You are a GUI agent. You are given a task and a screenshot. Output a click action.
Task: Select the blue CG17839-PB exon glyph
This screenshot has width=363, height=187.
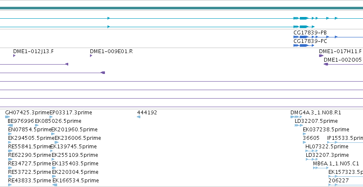[304, 37]
